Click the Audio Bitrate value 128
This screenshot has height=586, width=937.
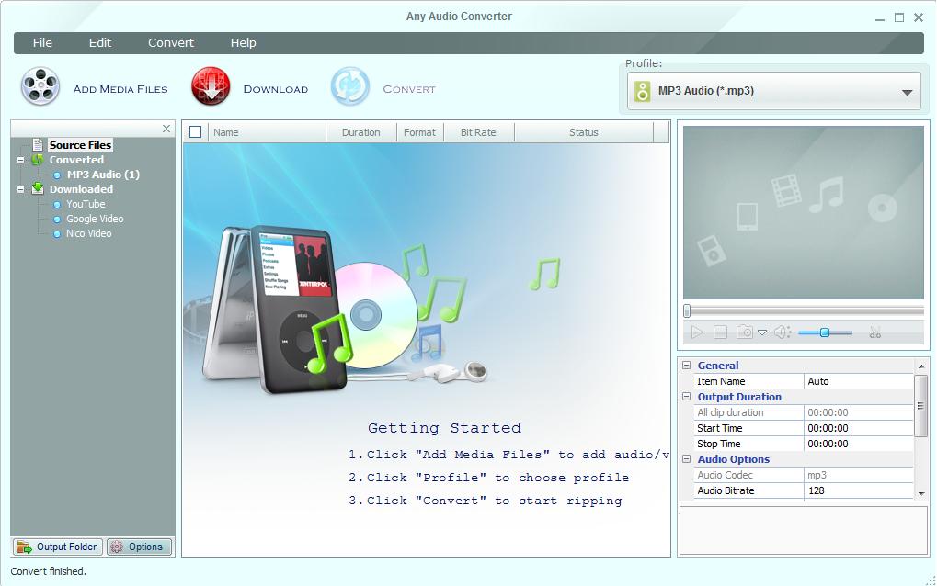859,490
